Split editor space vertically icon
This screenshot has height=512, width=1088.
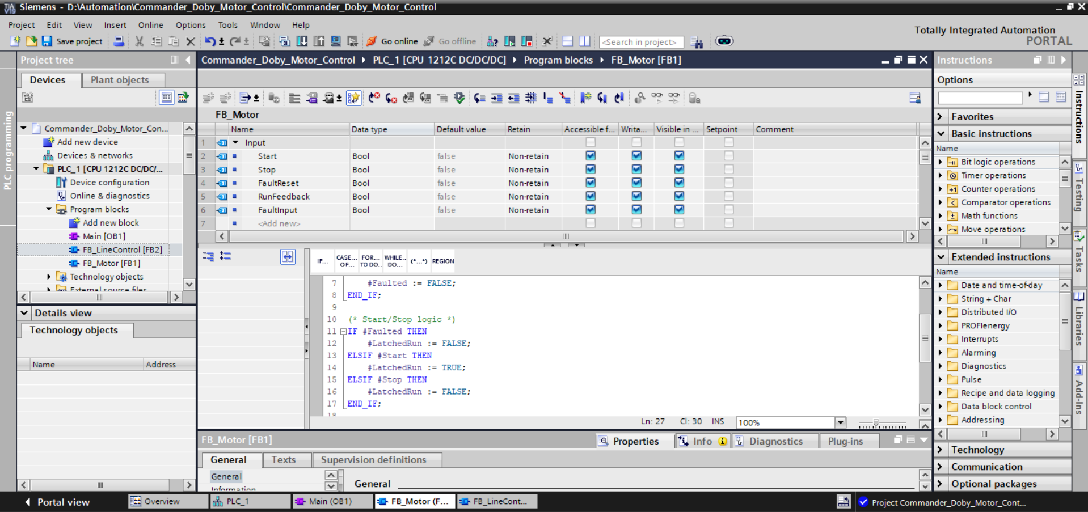click(584, 41)
